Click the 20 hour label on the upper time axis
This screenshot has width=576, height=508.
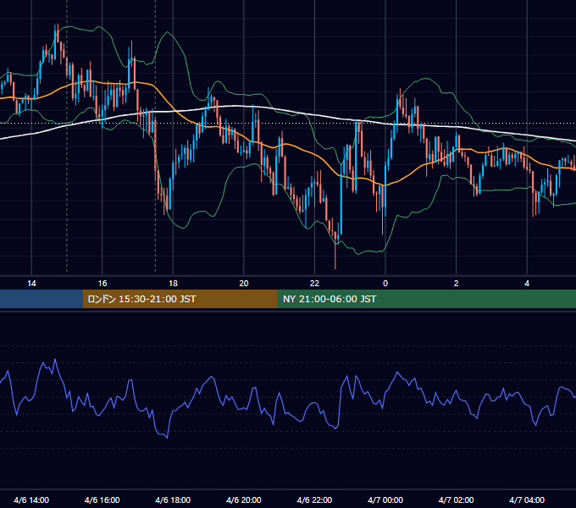coord(244,284)
